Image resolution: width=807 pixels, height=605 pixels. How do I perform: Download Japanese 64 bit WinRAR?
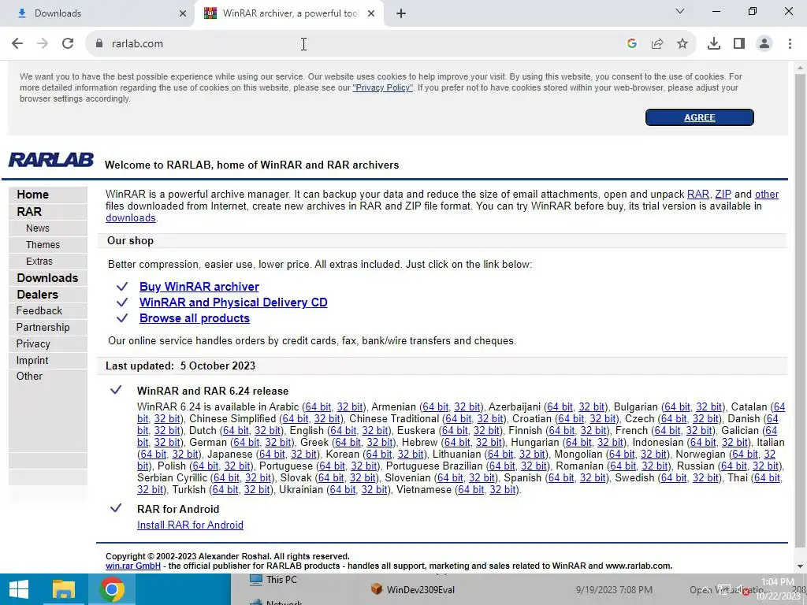click(272, 455)
